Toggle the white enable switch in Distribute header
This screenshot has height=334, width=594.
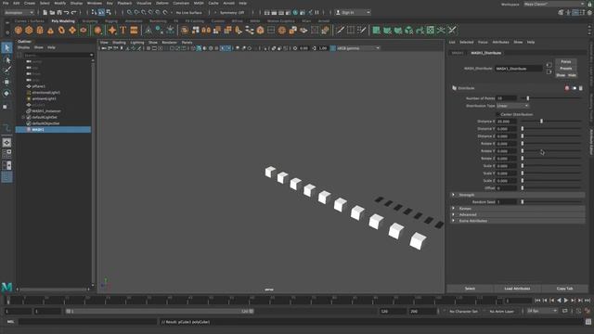[x=575, y=88]
